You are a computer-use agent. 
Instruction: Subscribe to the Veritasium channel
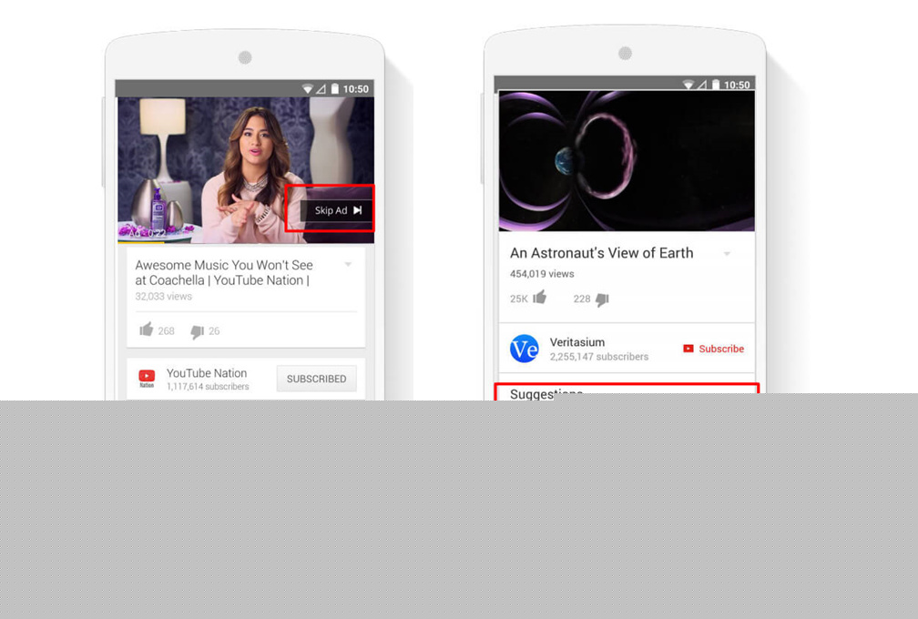pyautogui.click(x=719, y=349)
